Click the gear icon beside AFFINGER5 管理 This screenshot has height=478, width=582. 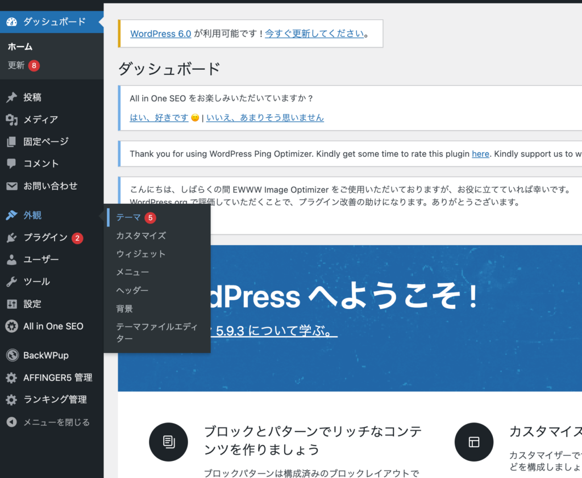[11, 378]
